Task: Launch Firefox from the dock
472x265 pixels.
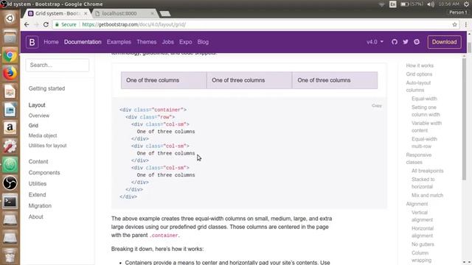Action: tap(10, 74)
